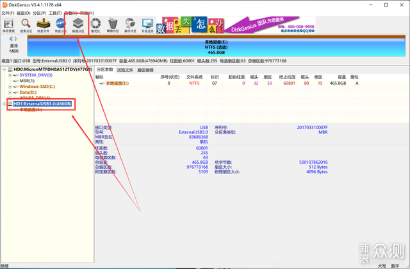Click the 基本 MBR disk type label

click(x=14, y=48)
